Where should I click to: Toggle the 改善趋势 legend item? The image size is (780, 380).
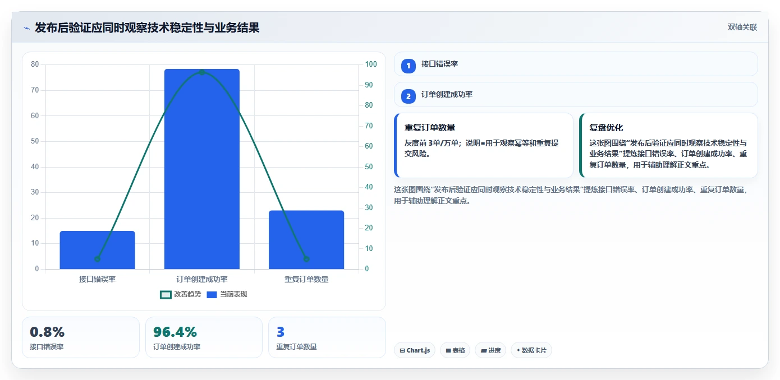point(181,294)
